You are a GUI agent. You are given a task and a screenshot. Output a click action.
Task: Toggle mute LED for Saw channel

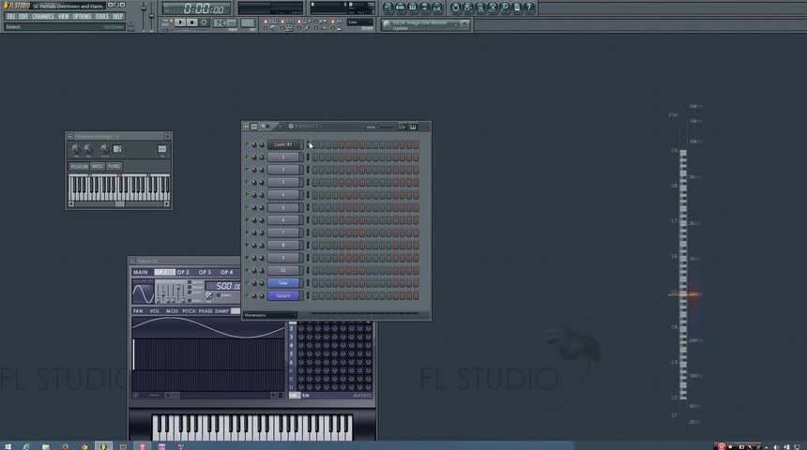tap(247, 283)
